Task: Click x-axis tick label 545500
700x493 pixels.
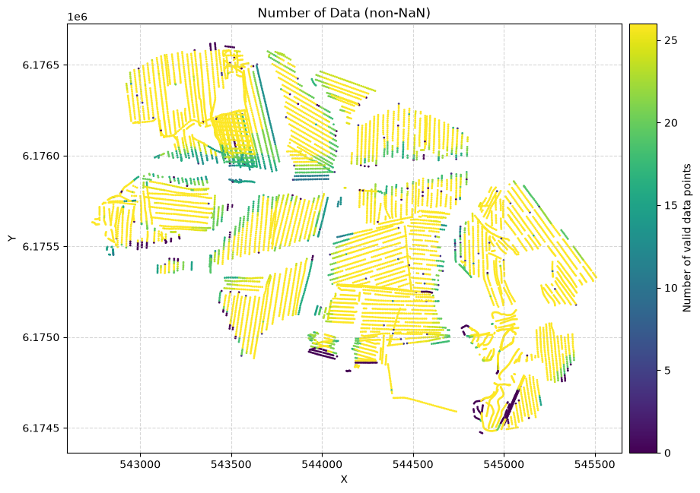Action: 595,464
